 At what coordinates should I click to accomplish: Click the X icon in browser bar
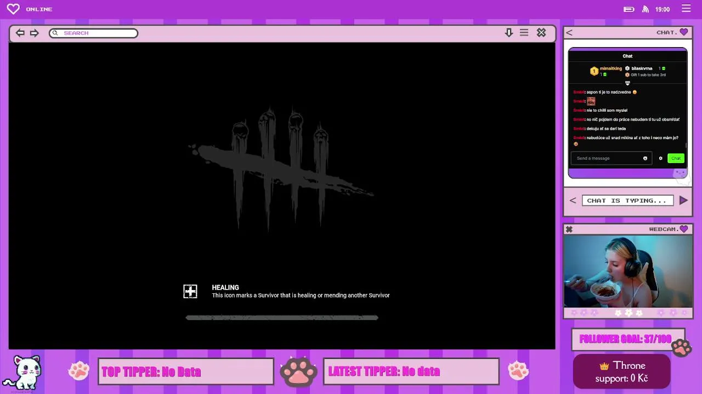pyautogui.click(x=541, y=33)
